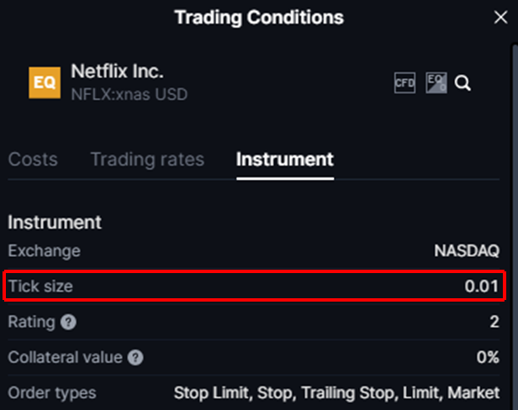Click the NASDAQ exchange value
Image resolution: width=518 pixels, height=410 pixels.
pyautogui.click(x=467, y=250)
